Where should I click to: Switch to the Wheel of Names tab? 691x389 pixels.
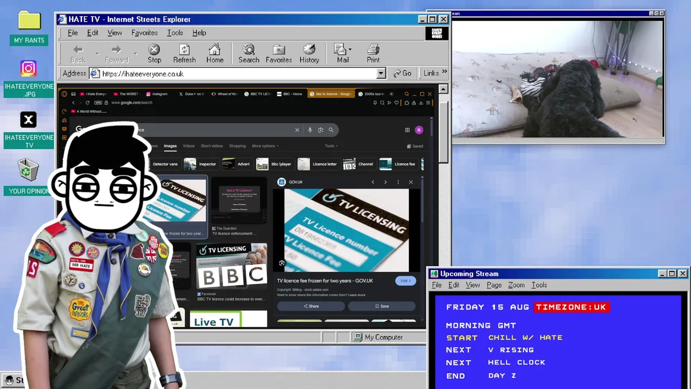click(x=224, y=94)
